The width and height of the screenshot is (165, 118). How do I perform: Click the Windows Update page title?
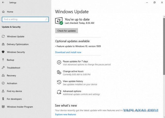(x=72, y=12)
